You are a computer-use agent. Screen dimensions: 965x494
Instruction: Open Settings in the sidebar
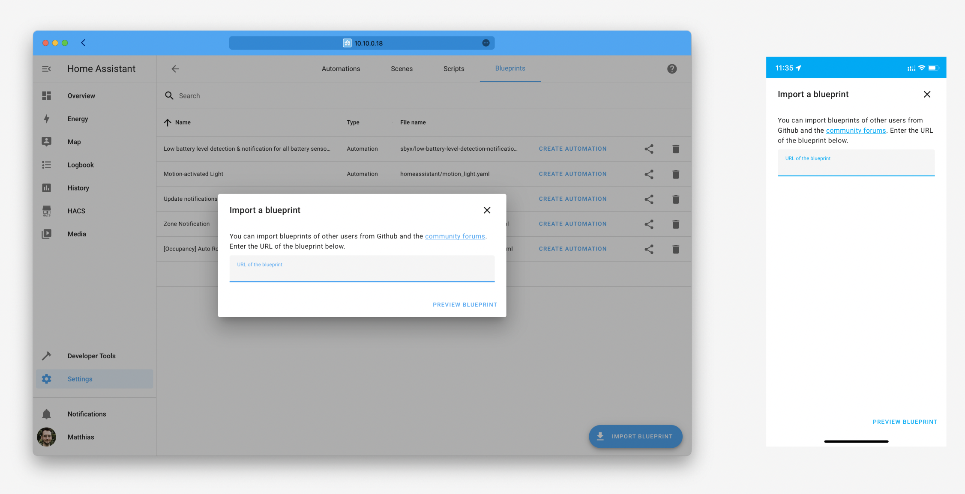(x=94, y=379)
